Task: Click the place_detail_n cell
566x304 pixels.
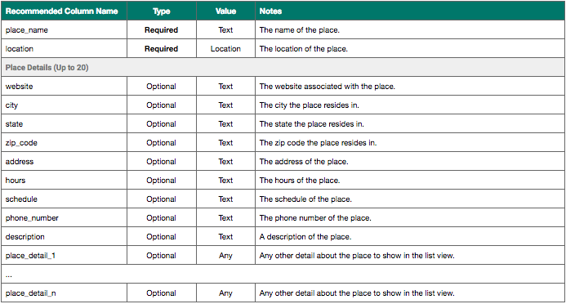Action: 64,293
